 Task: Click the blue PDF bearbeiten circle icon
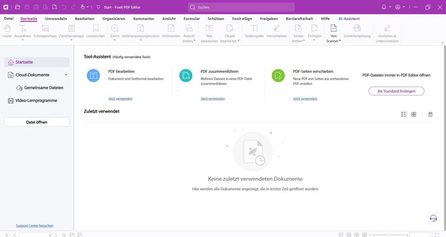93,76
